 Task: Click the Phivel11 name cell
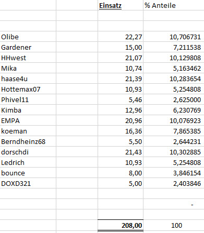[28, 99]
